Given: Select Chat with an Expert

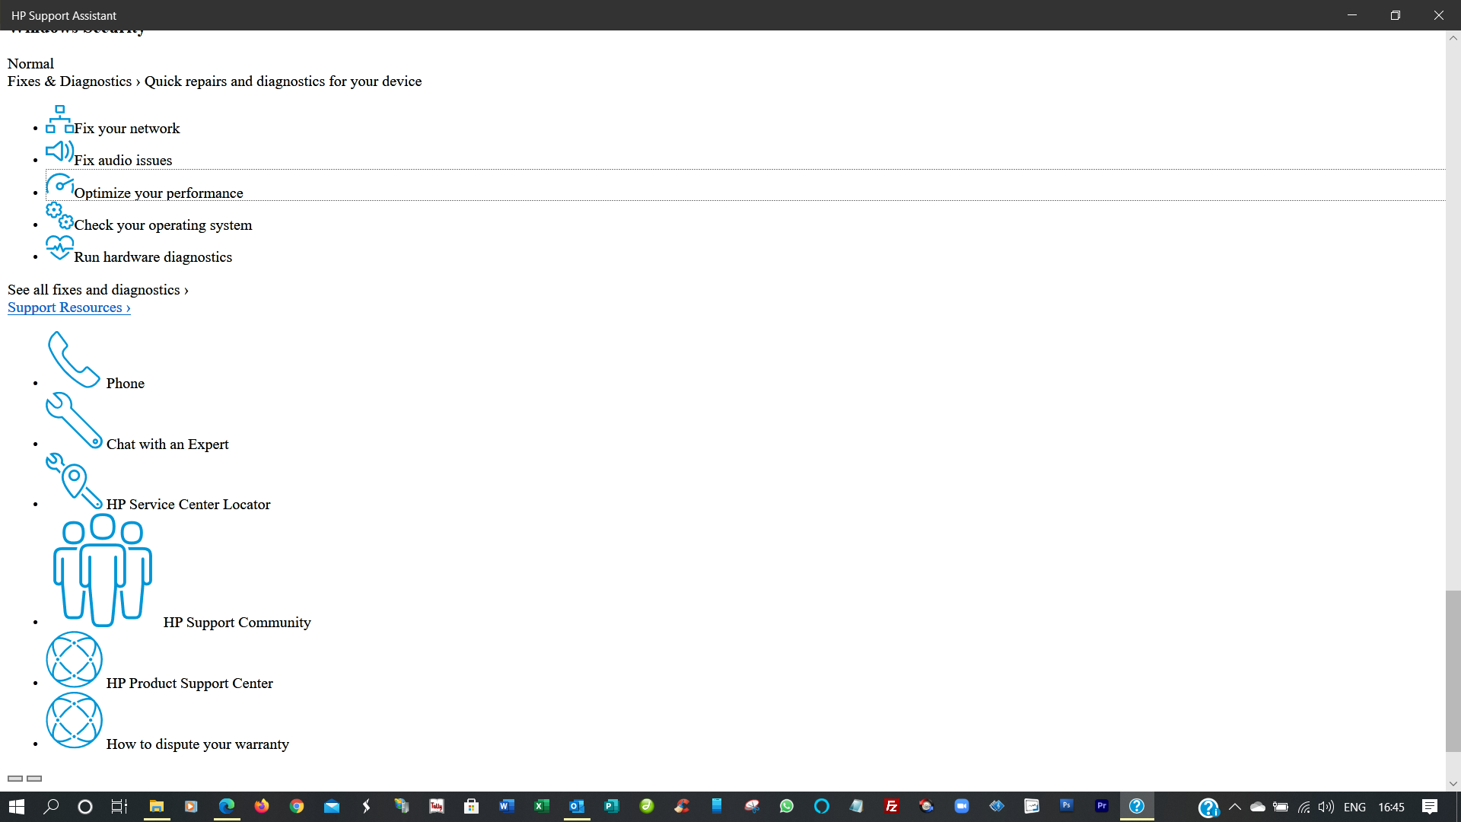Looking at the screenshot, I should tap(167, 444).
